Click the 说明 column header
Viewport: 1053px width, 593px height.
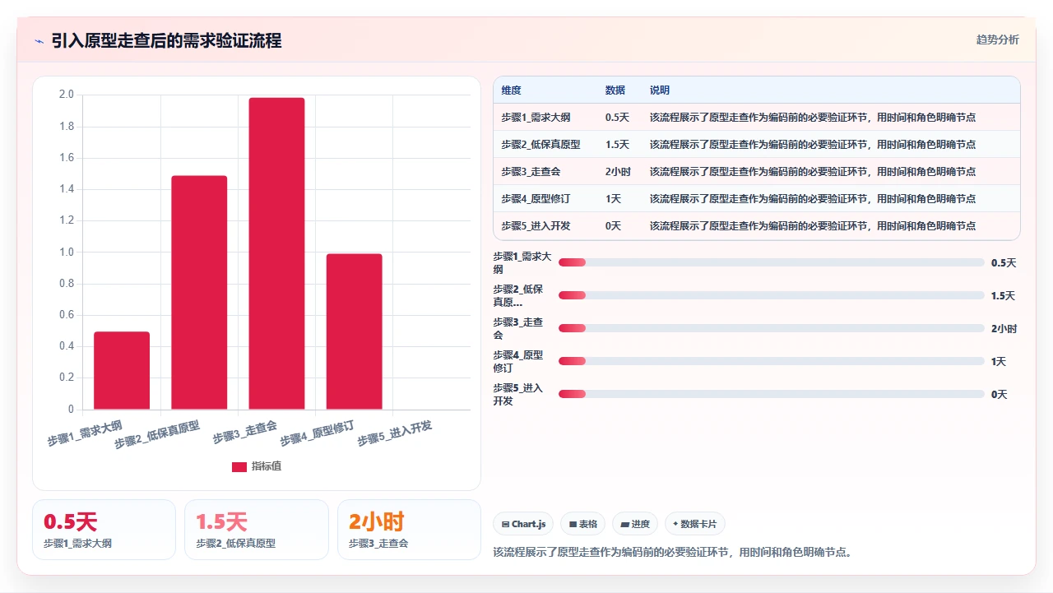point(660,90)
